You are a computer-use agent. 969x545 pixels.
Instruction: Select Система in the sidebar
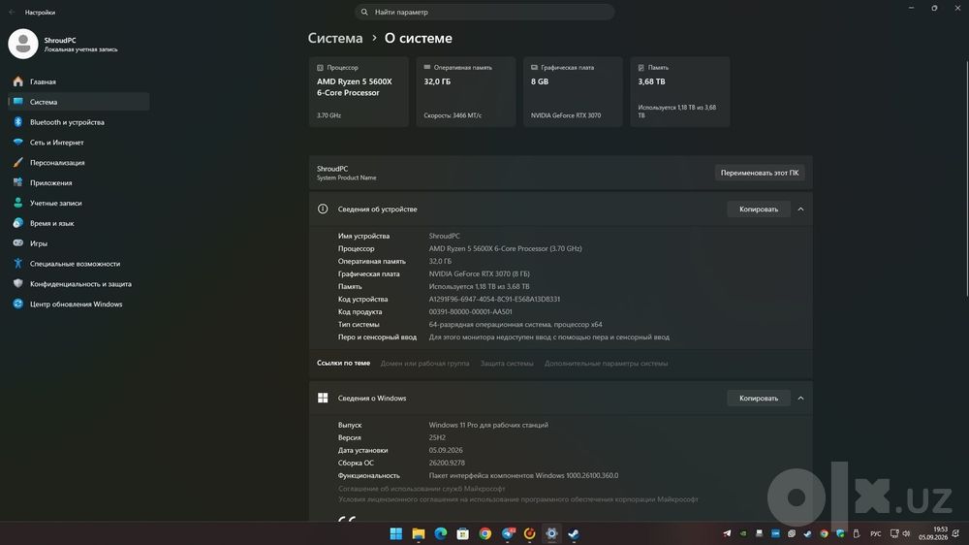click(78, 102)
